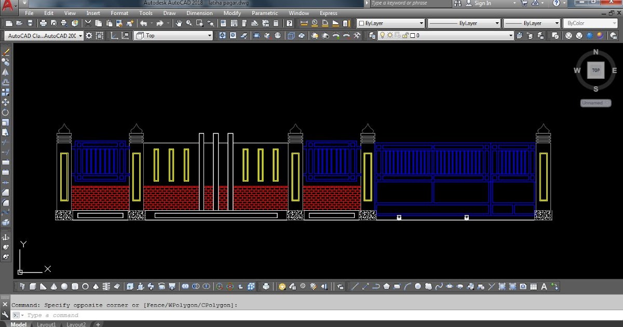Toggle the padlock to lock layer 0

click(405, 35)
